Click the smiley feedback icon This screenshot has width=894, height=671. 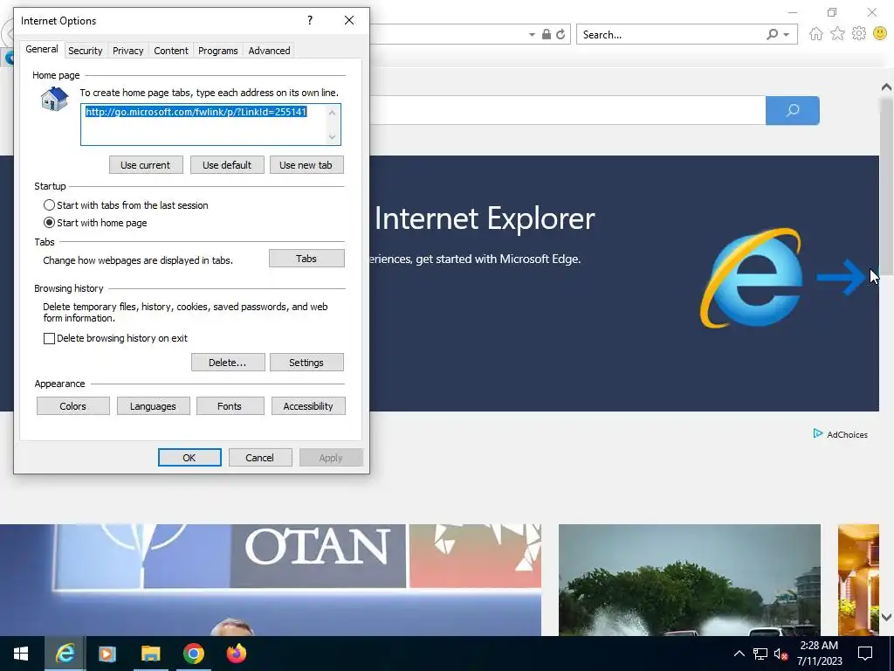point(880,34)
